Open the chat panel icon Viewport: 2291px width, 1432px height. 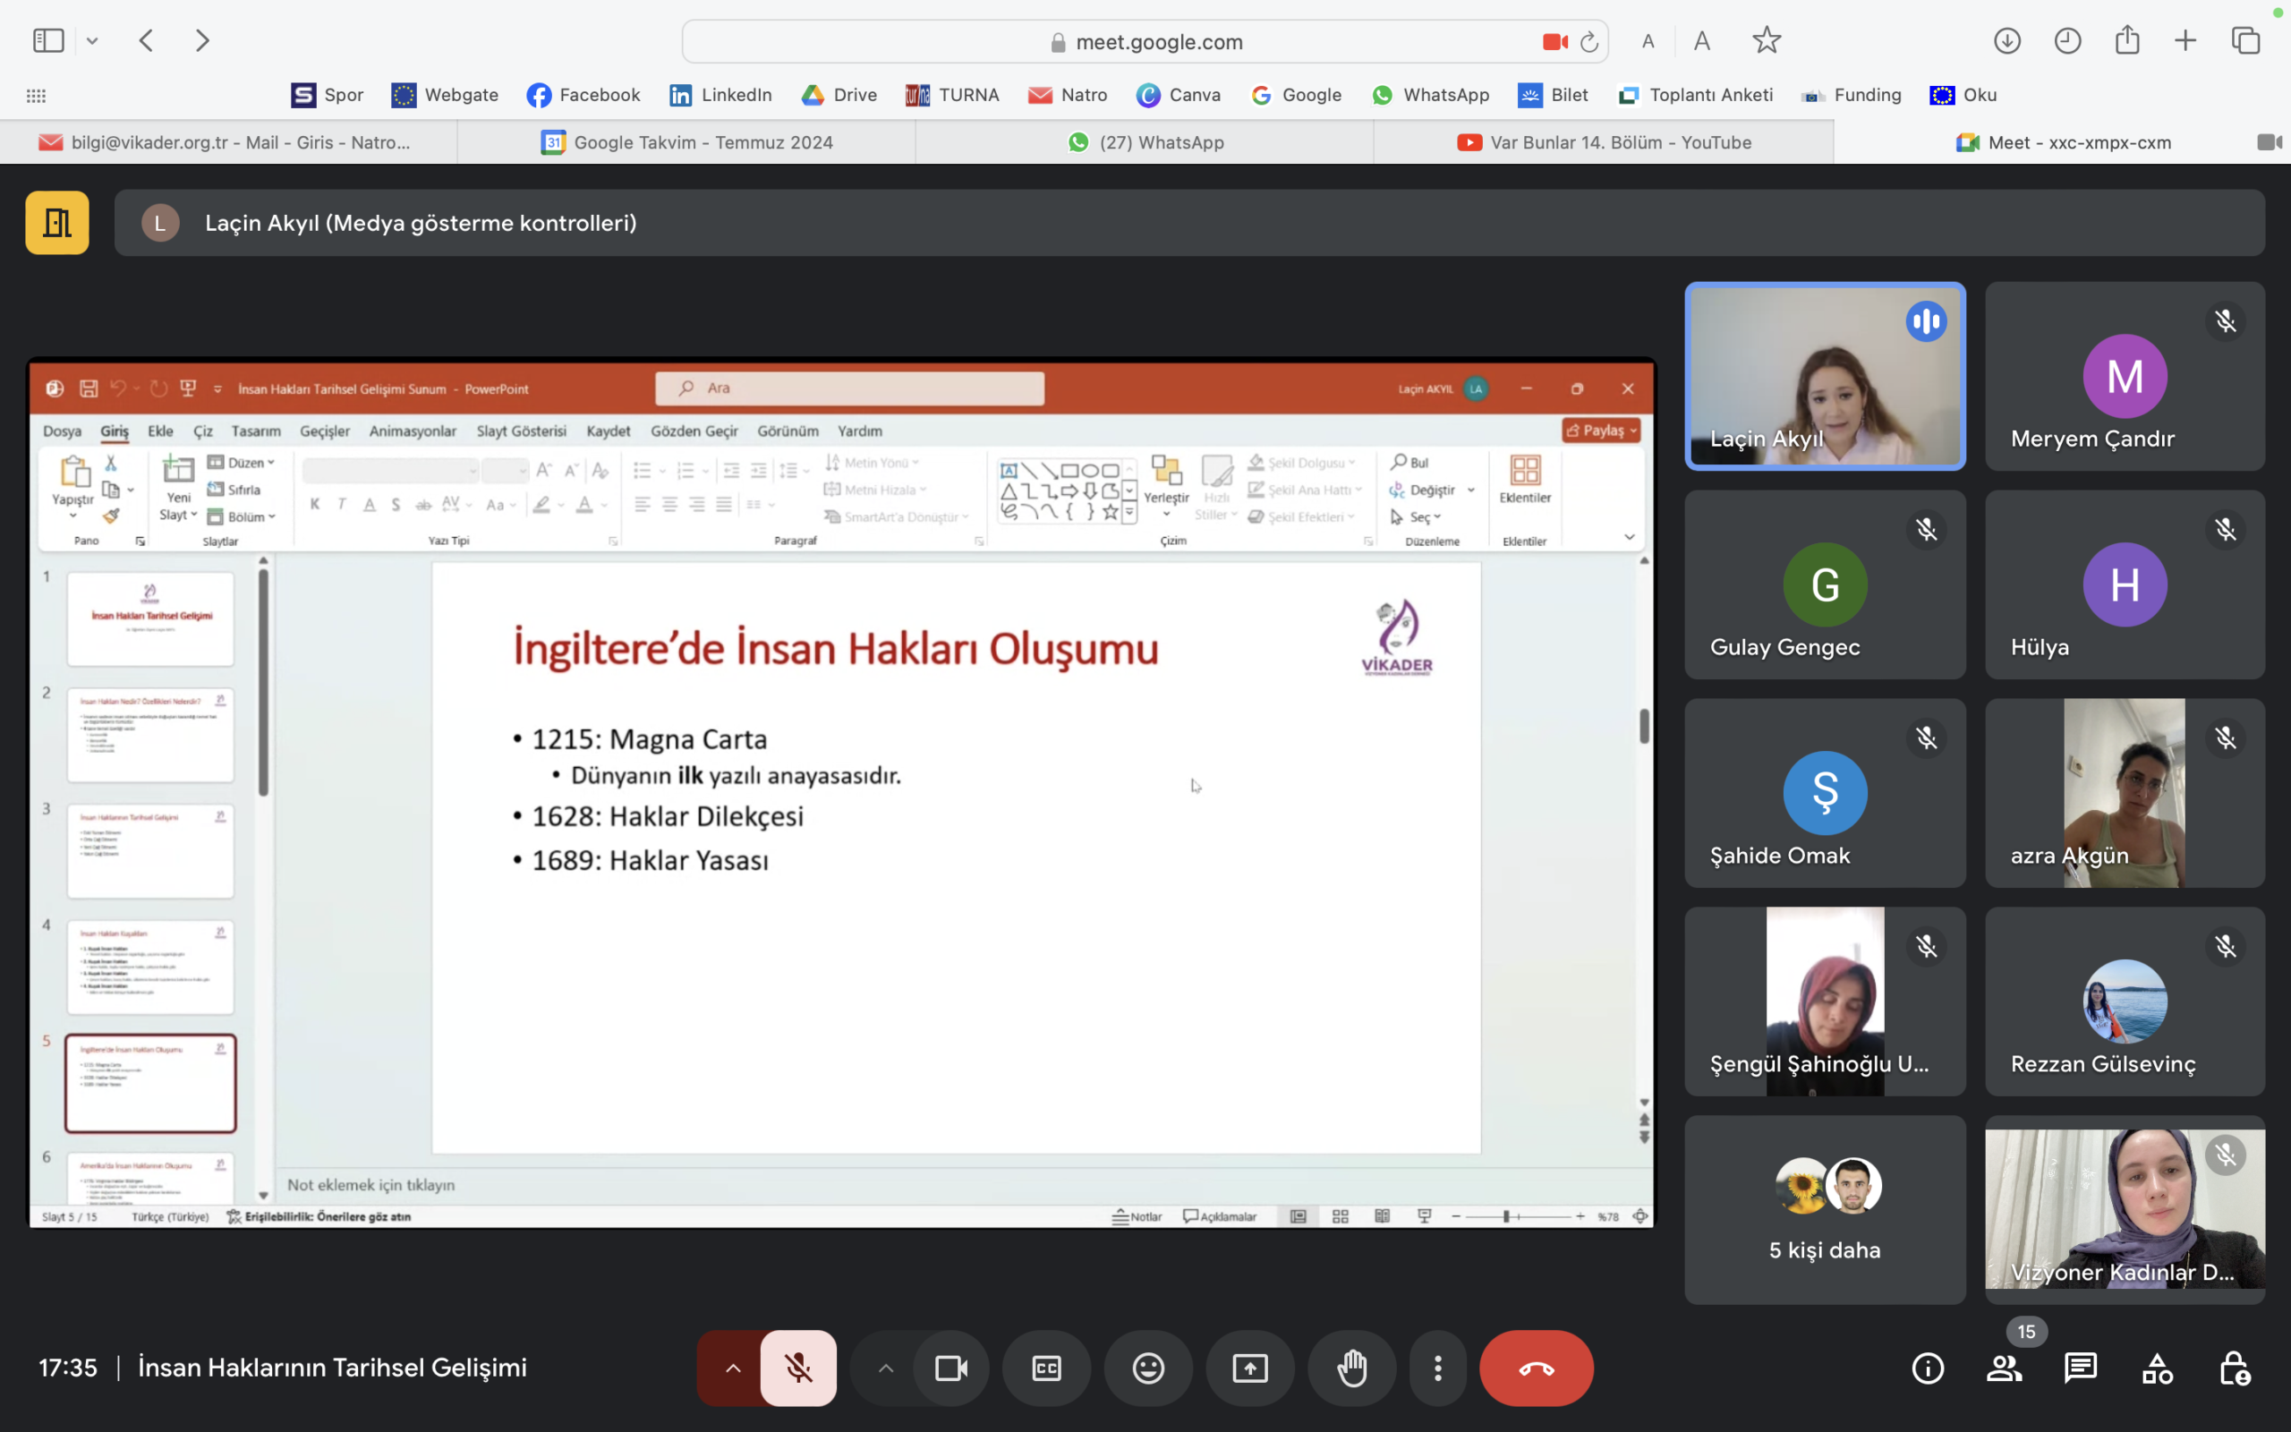pyautogui.click(x=2080, y=1368)
